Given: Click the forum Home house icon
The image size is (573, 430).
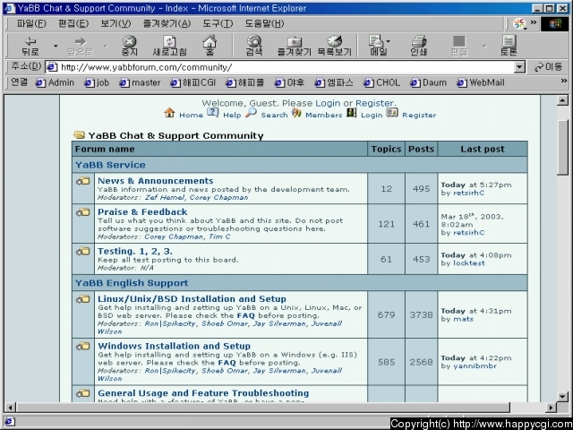Looking at the screenshot, I should 169,113.
